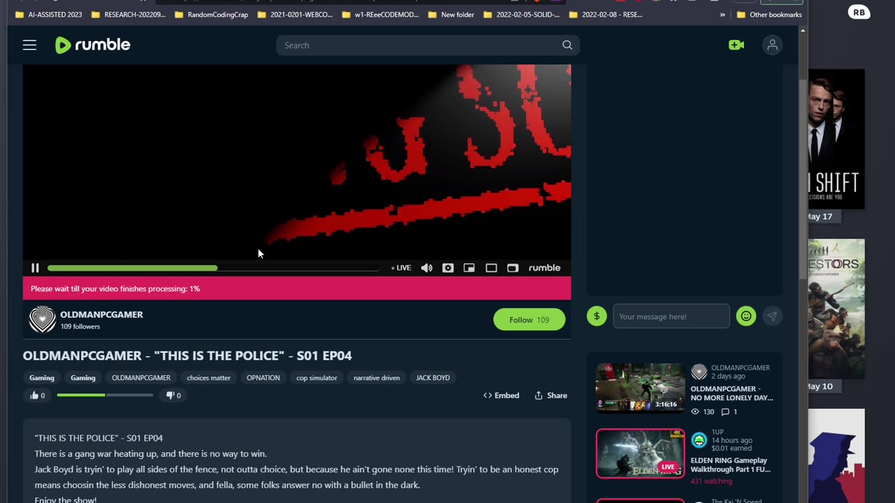Open the SHIFT game poster on right window

pyautogui.click(x=836, y=139)
